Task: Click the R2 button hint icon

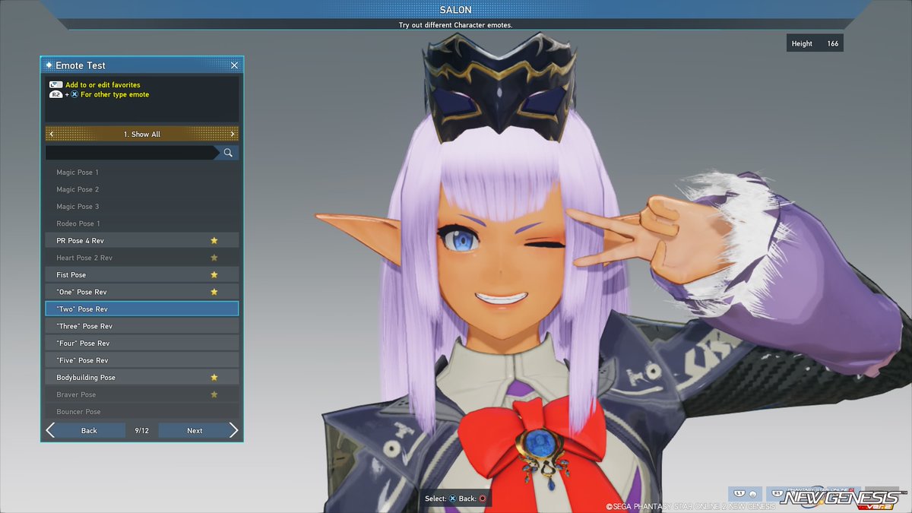Action: point(55,95)
